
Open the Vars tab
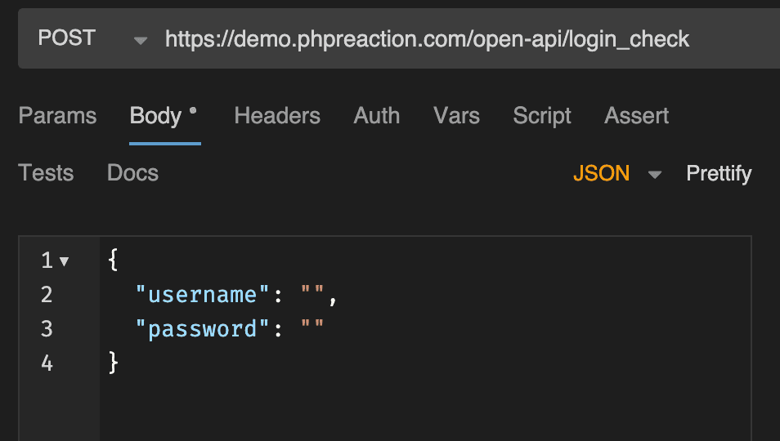[x=456, y=116]
